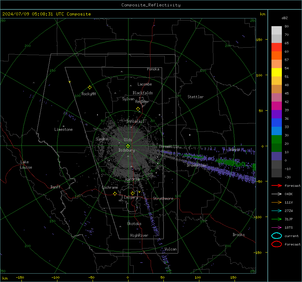Click the yellow diamond marker below RedDeer

[138, 109]
